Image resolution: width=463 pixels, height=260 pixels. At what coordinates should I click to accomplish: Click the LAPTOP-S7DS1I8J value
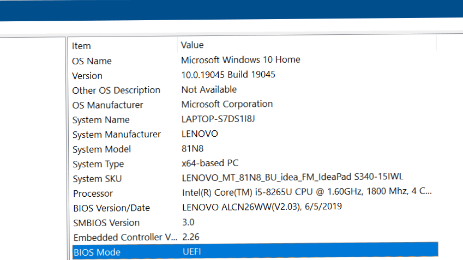(218, 119)
